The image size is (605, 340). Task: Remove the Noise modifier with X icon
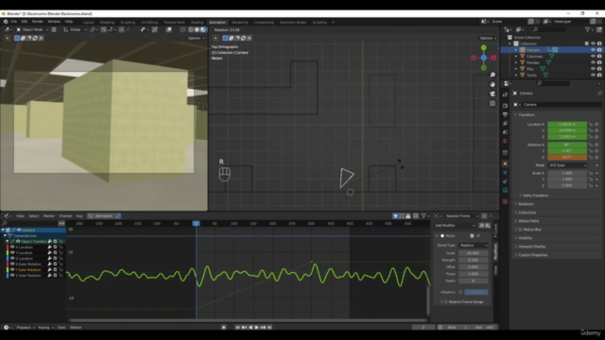(x=478, y=235)
